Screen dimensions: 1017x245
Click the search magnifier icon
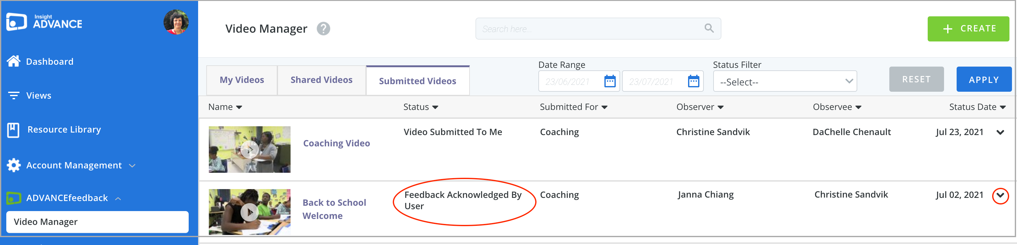(709, 28)
